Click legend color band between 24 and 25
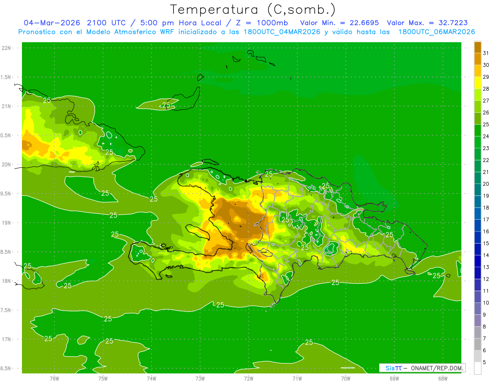 pos(478,130)
